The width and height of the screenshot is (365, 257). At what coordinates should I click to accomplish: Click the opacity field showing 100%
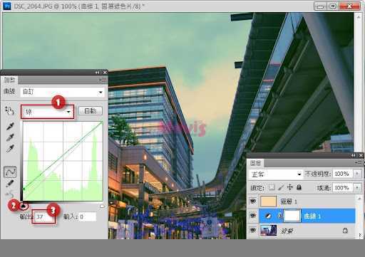pyautogui.click(x=342, y=174)
